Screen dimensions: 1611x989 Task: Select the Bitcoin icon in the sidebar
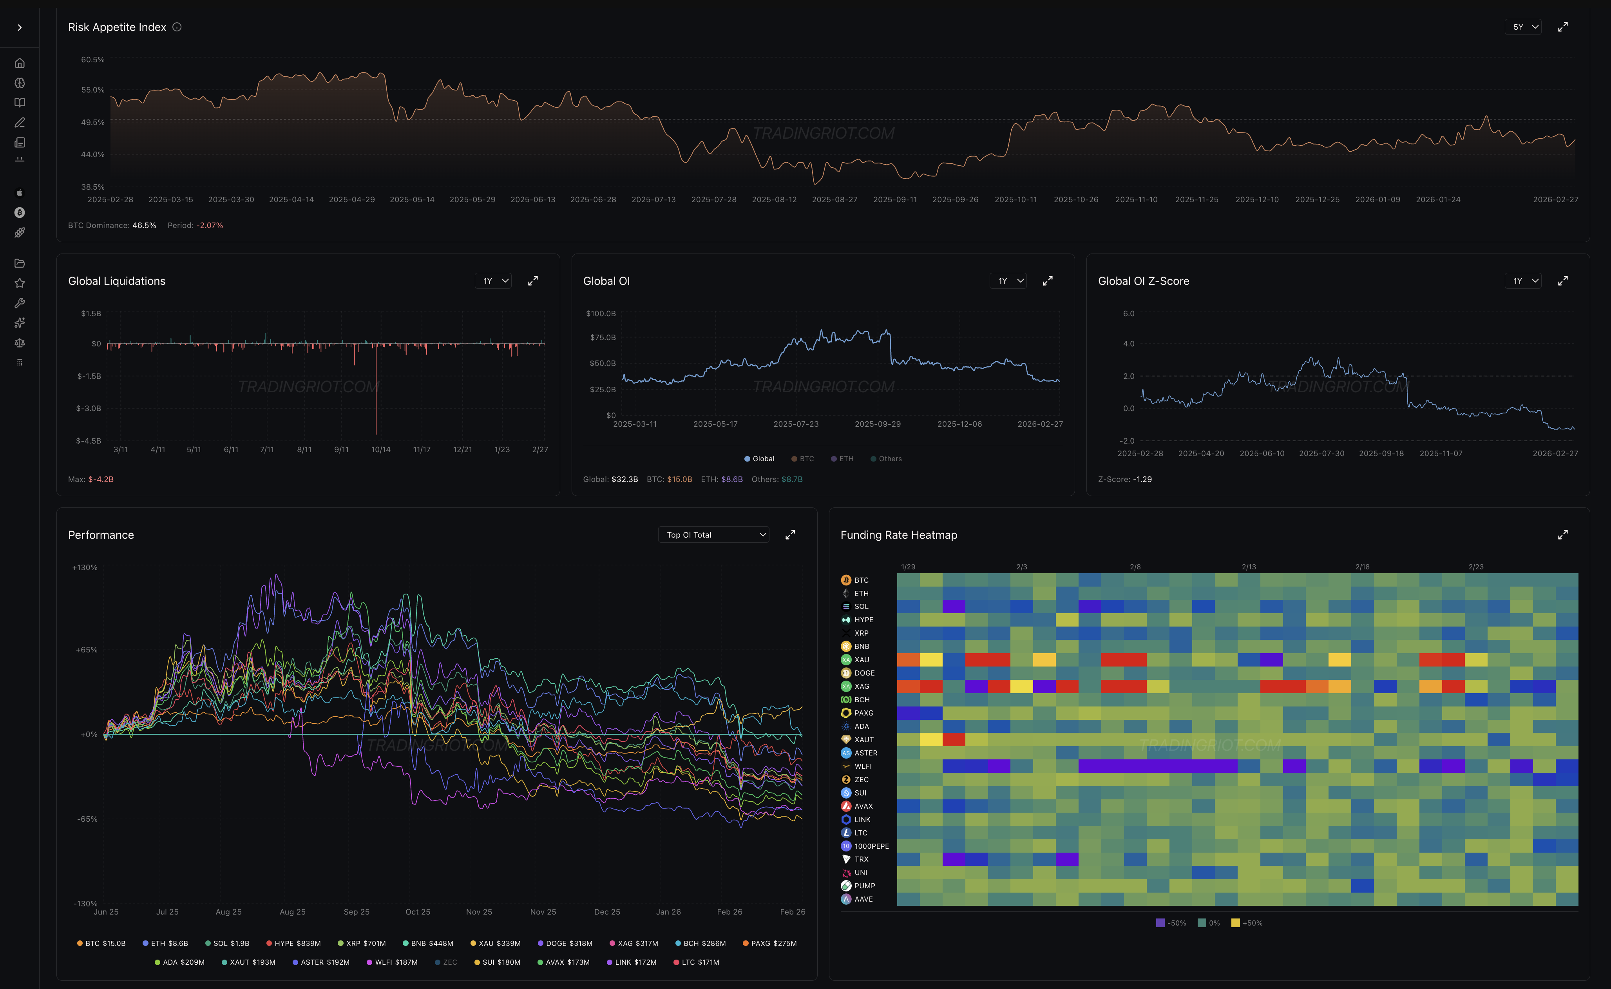20,212
